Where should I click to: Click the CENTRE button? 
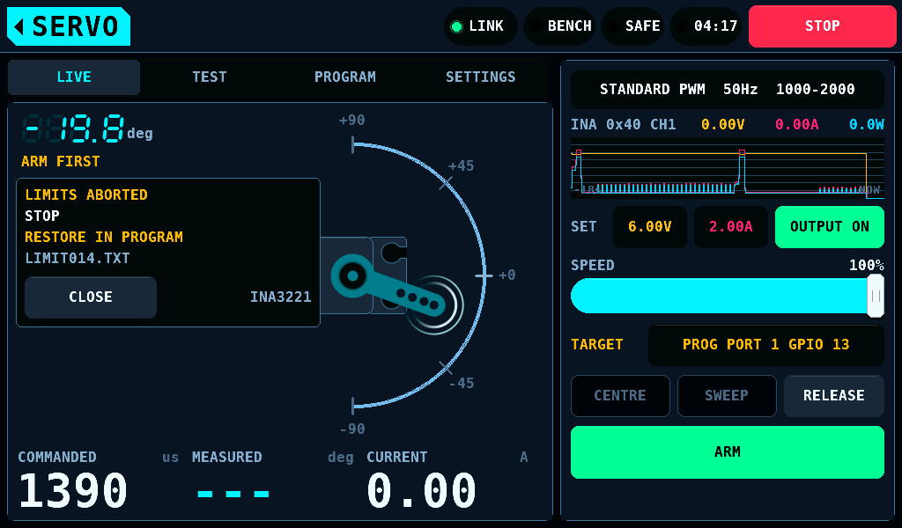click(x=620, y=396)
